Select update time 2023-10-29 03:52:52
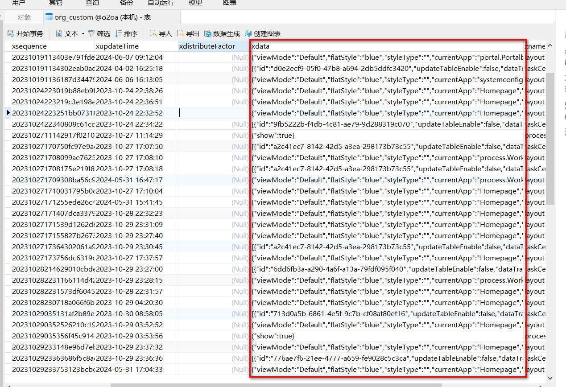 point(136,325)
